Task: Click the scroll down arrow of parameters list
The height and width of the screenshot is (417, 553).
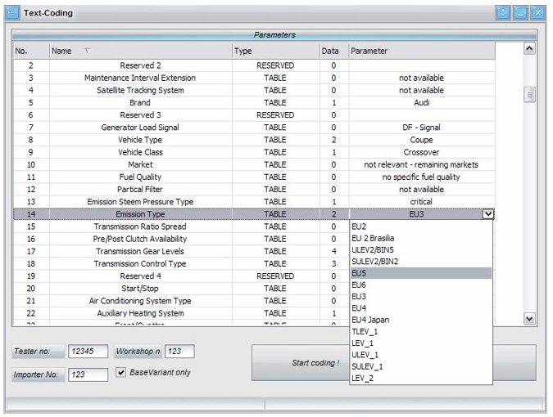Action: (529, 318)
